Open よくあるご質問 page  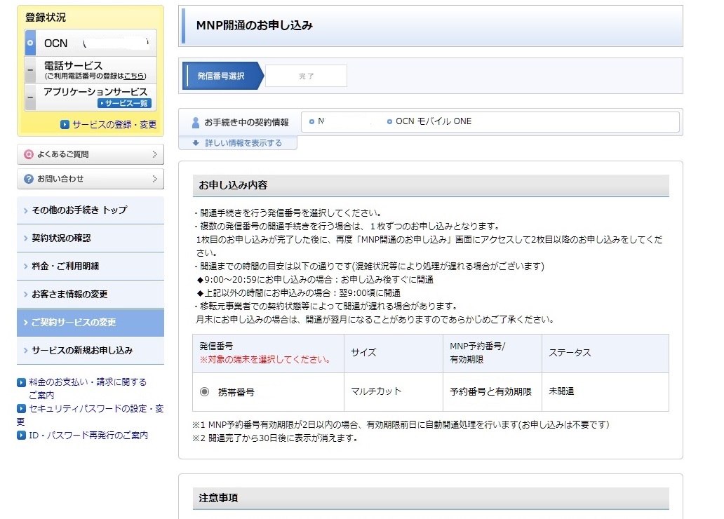(90, 154)
